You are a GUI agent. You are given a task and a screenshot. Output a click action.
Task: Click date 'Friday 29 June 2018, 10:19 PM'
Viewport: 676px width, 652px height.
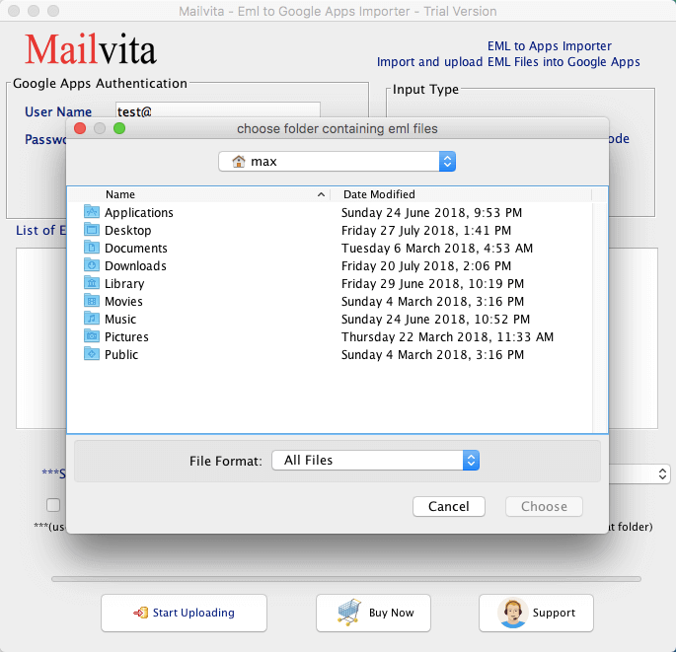[x=432, y=283]
